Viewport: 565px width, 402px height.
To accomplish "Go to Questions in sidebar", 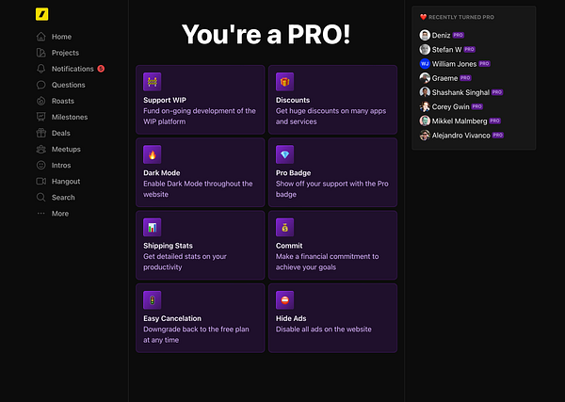I will point(68,85).
